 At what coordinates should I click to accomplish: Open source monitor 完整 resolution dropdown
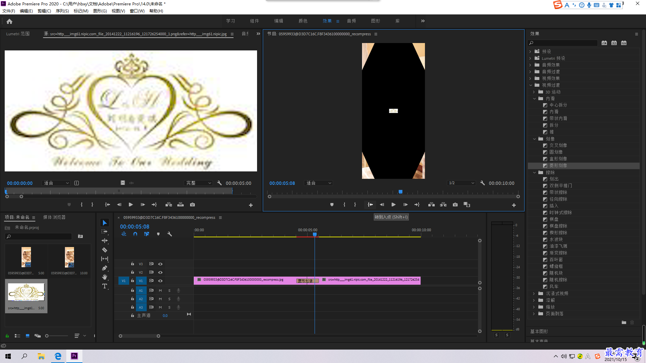coord(199,183)
